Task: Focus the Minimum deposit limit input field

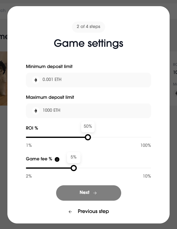Action: coord(88,80)
